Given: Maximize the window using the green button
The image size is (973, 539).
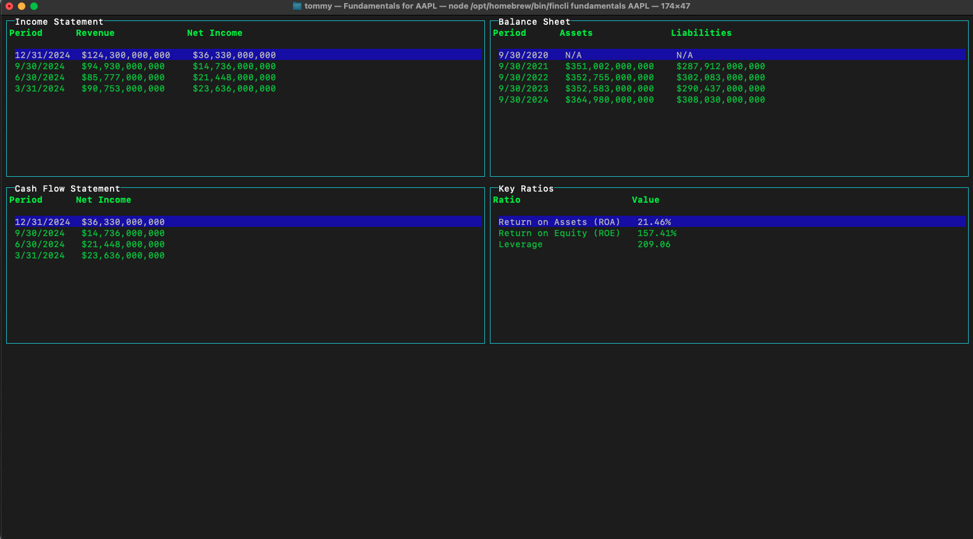Looking at the screenshot, I should coord(34,6).
